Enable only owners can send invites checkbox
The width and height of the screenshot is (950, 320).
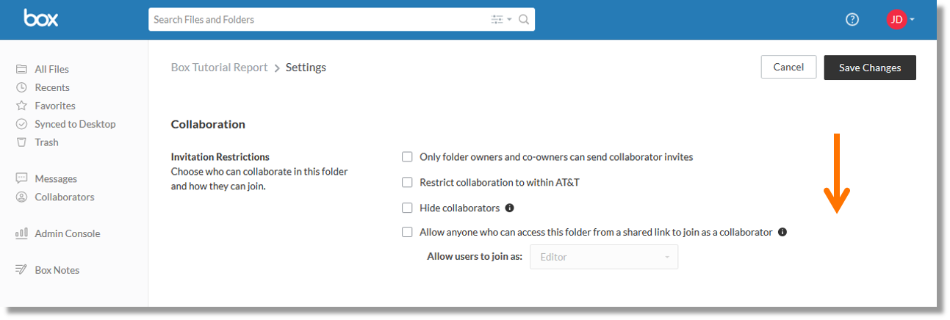click(407, 157)
